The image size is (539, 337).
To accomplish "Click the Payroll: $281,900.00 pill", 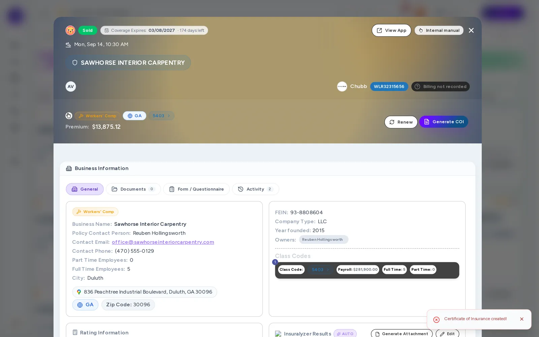I will click(x=358, y=270).
